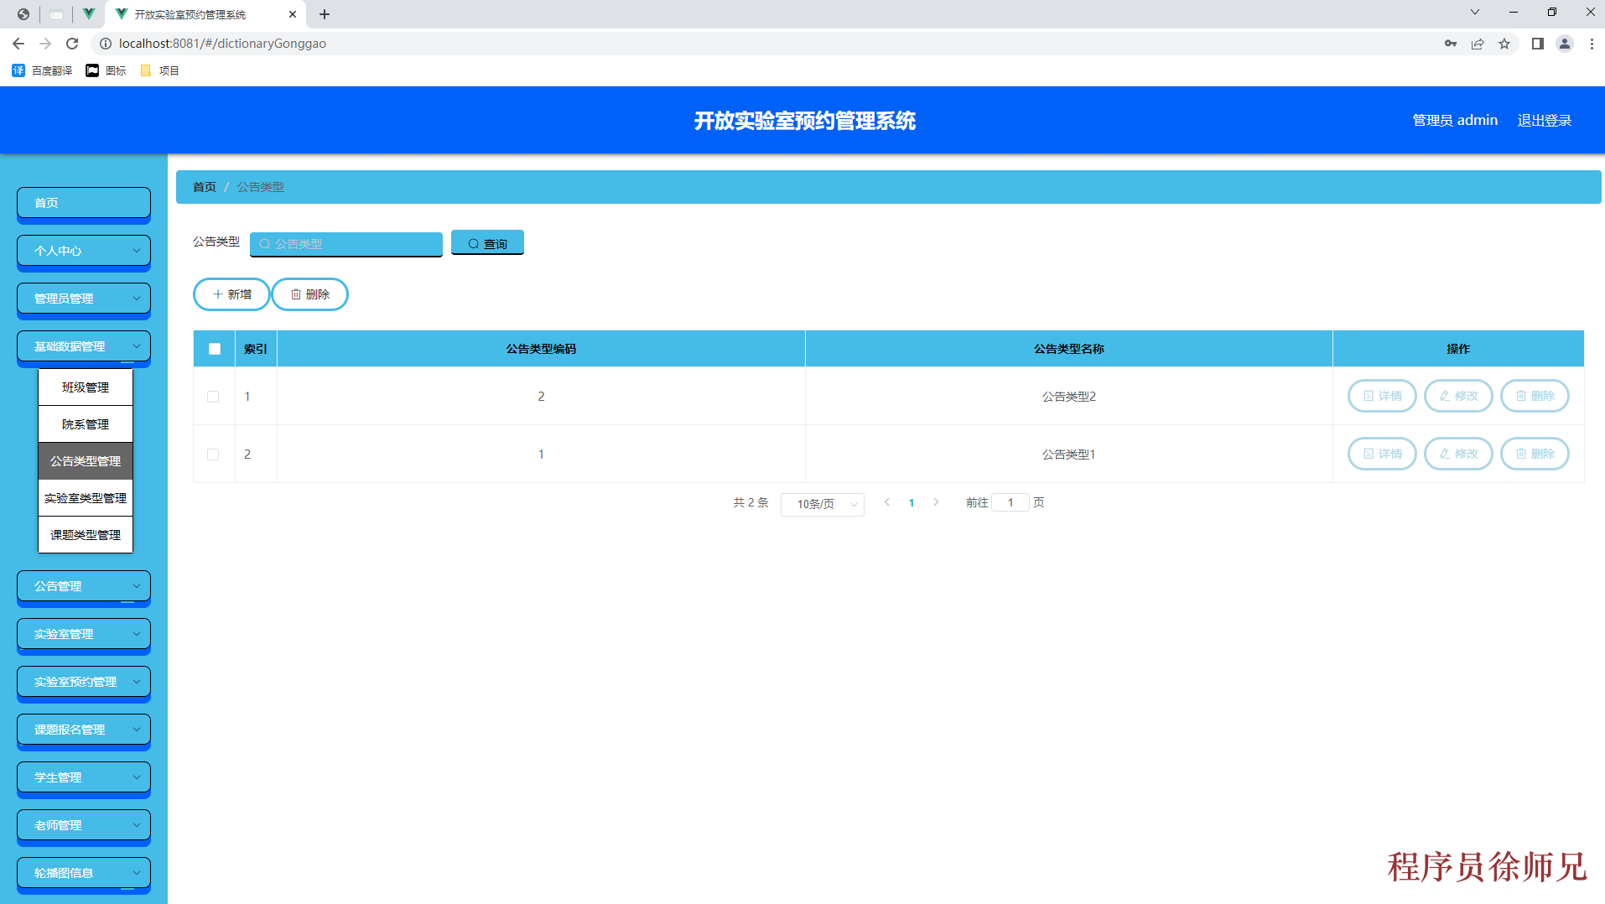Screen dimensions: 1605x904
Task: Click the 修改 pencil icon for 公告类型1
Action: click(x=1444, y=454)
